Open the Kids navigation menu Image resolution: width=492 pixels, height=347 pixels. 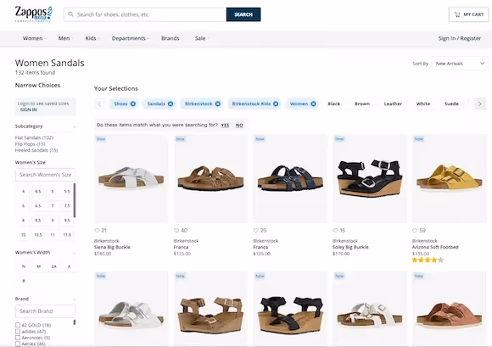tap(92, 38)
